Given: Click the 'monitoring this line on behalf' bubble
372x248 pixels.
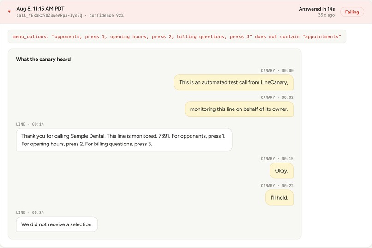Looking at the screenshot, I should tap(239, 109).
